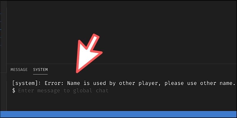Click the placeholder word 'global' in the input
Image resolution: width=237 pixels, height=118 pixels.
pos(83,91)
